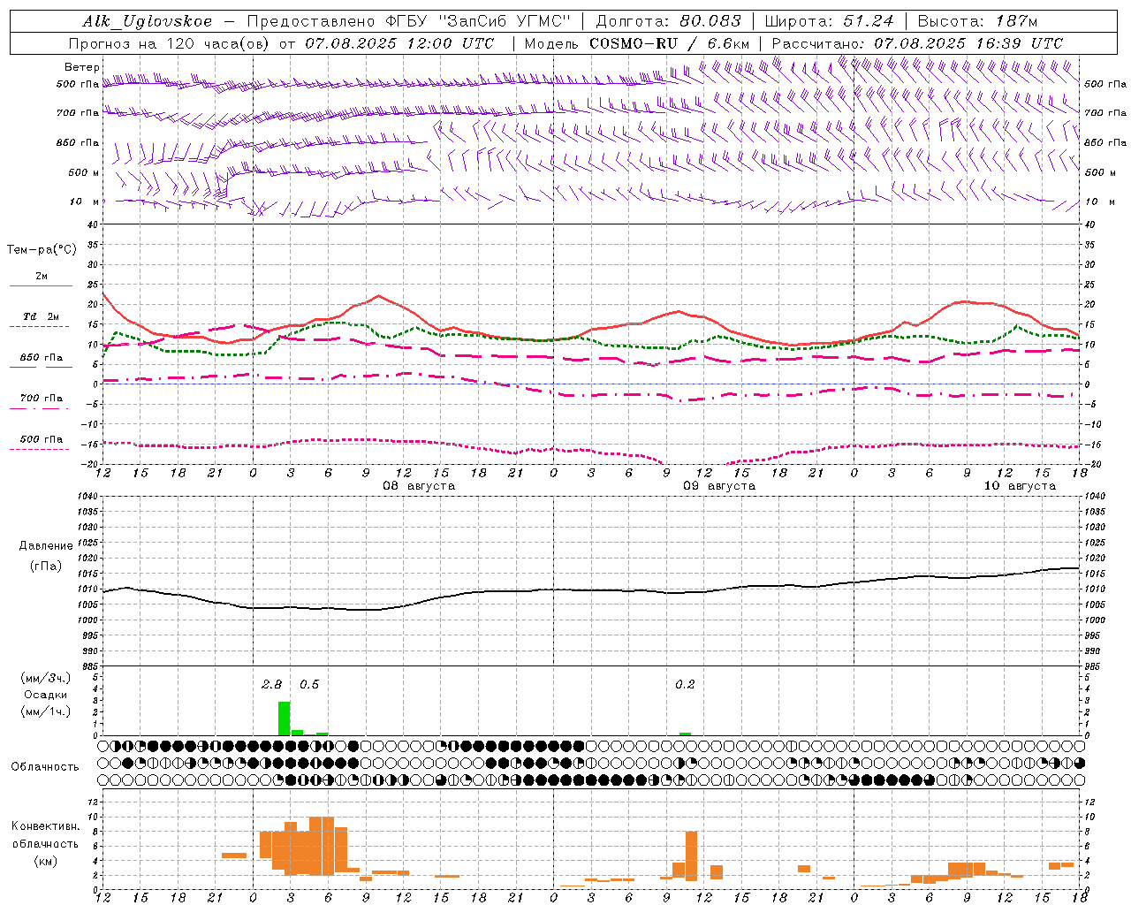Click the 850 гПа temperature legend entry
This screenshot has height=905, width=1131.
click(42, 358)
